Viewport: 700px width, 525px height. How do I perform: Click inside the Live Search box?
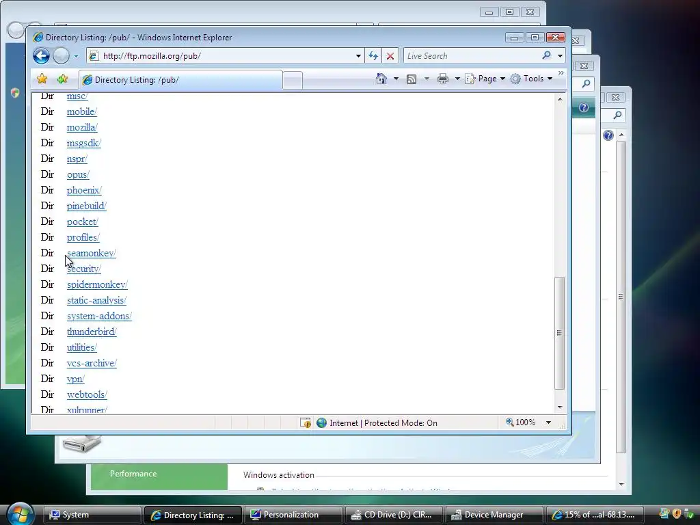471,56
